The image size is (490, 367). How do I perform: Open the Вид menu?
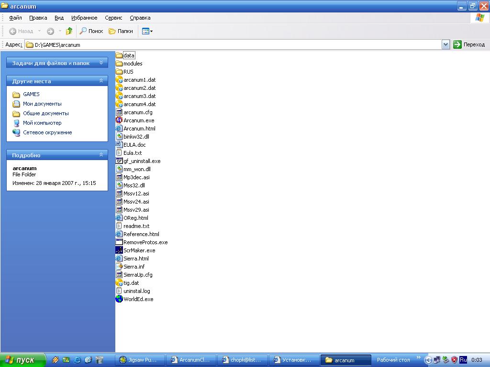[x=59, y=18]
